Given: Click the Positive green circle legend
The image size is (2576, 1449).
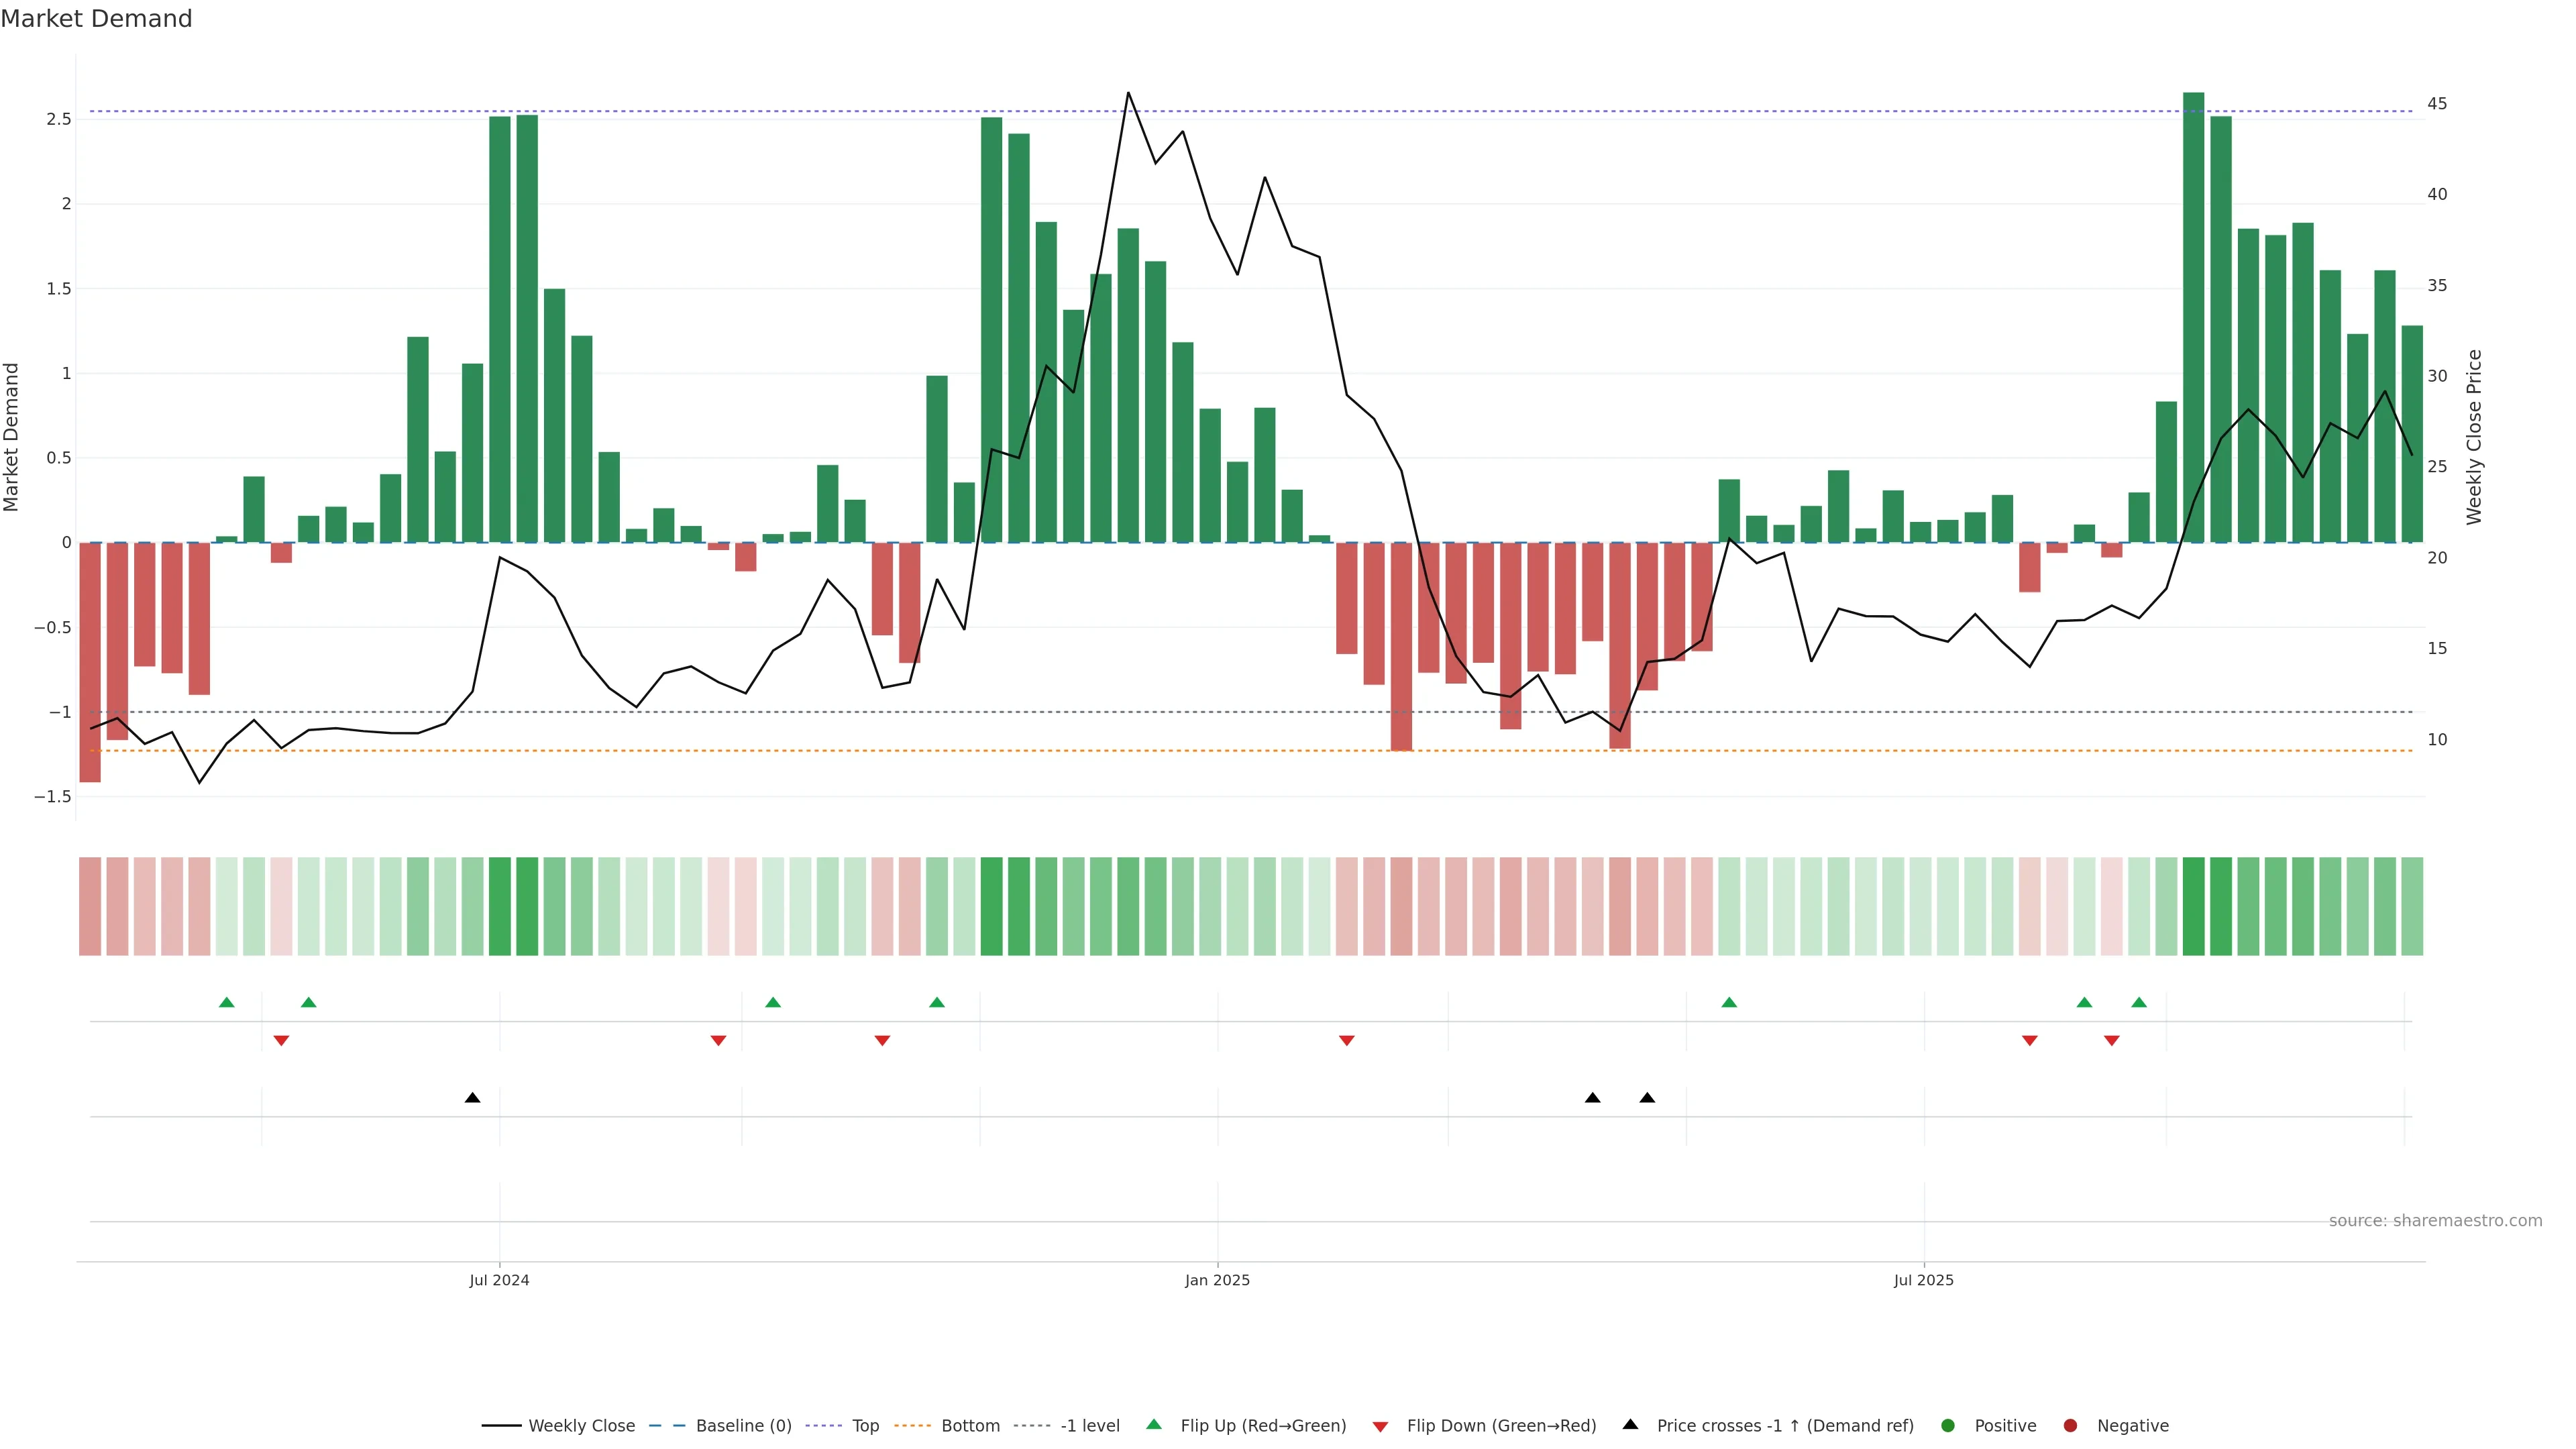Looking at the screenshot, I should [x=1948, y=1426].
